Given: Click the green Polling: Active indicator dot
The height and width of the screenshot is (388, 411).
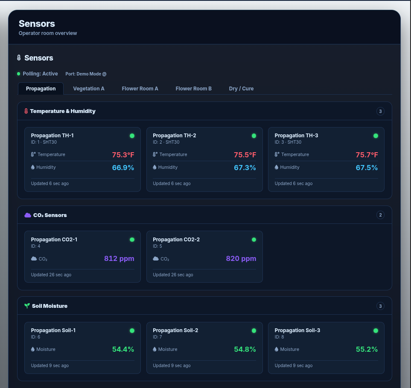Looking at the screenshot, I should 19,74.
